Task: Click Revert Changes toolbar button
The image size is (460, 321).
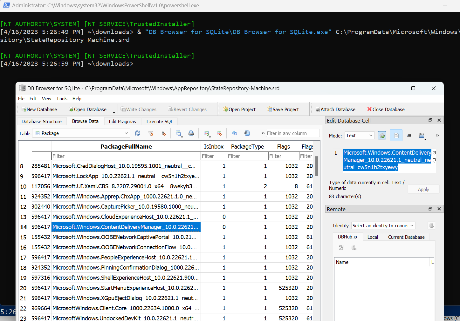Action: [187, 110]
